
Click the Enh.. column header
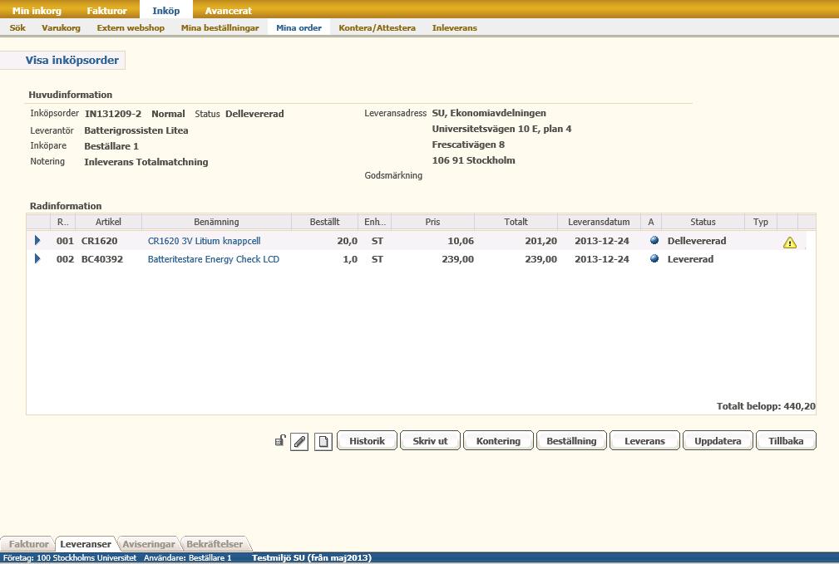[x=375, y=222]
